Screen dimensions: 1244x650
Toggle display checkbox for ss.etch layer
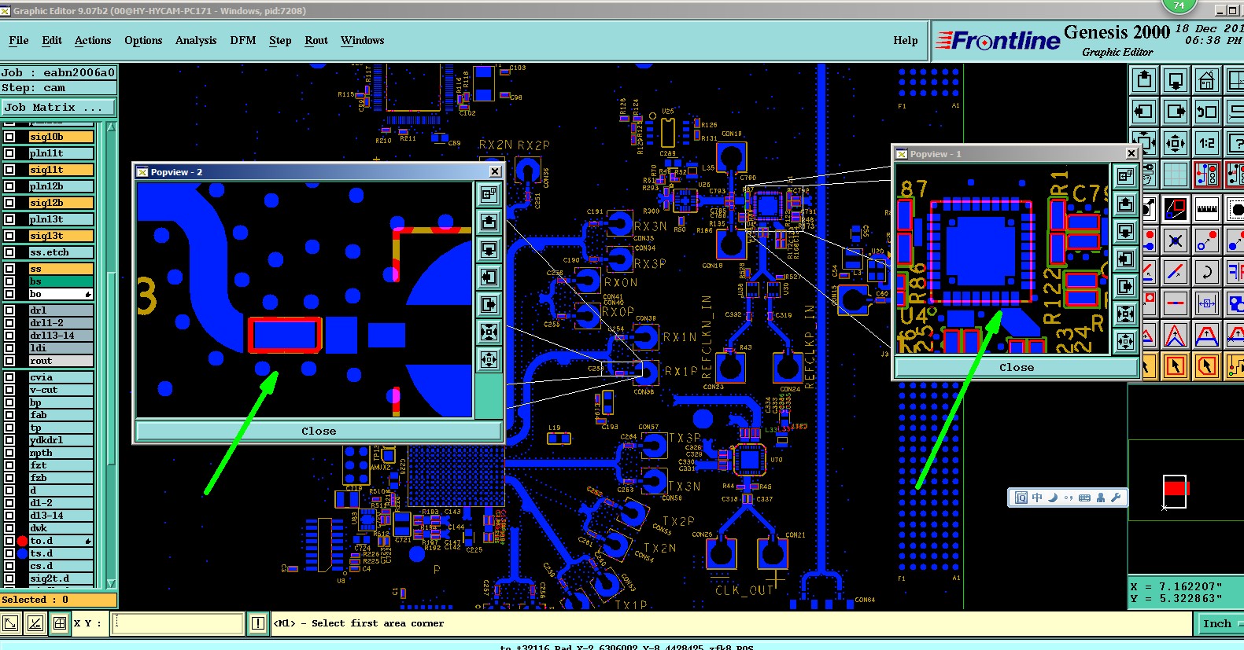[x=9, y=252]
